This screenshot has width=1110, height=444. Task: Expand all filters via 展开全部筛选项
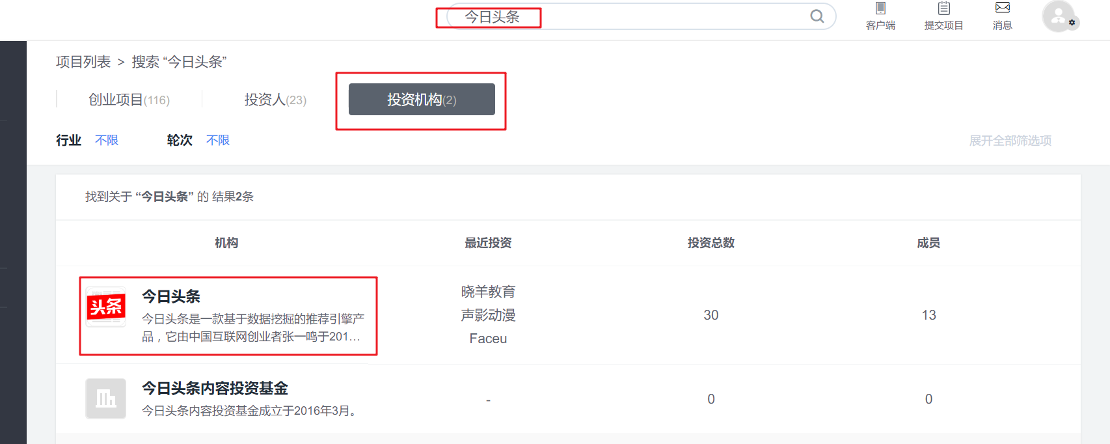tap(1010, 141)
